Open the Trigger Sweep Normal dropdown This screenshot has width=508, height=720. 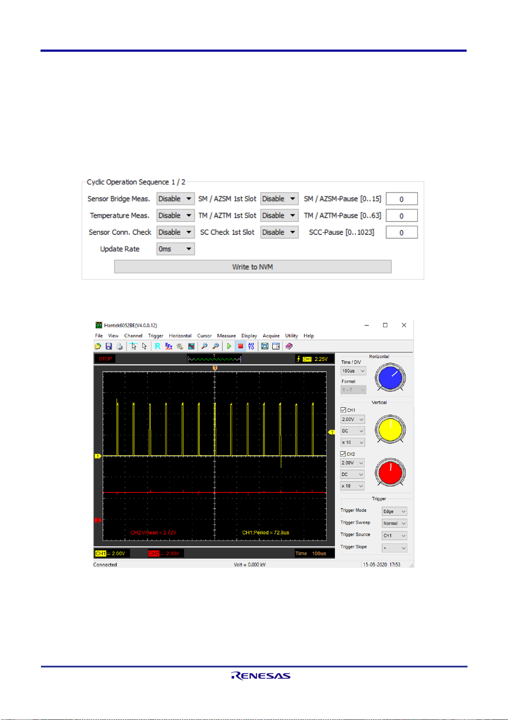pos(395,523)
